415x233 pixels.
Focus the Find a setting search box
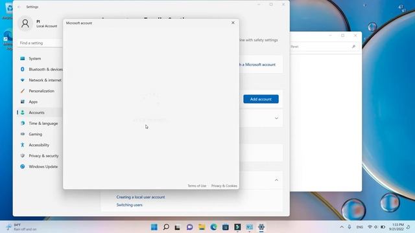(x=40, y=43)
